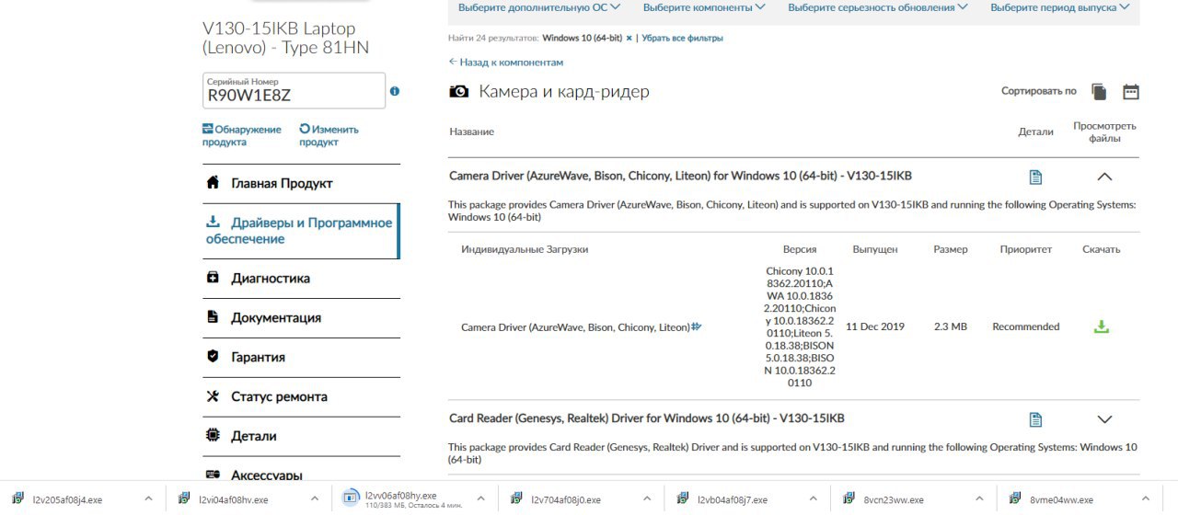Open the components filter dropdown
The image size is (1178, 515).
click(x=704, y=7)
